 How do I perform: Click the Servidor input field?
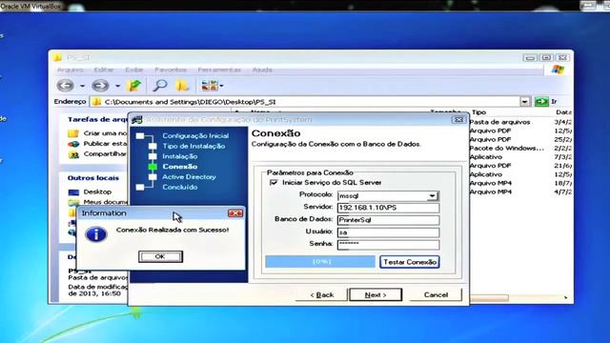(388, 208)
